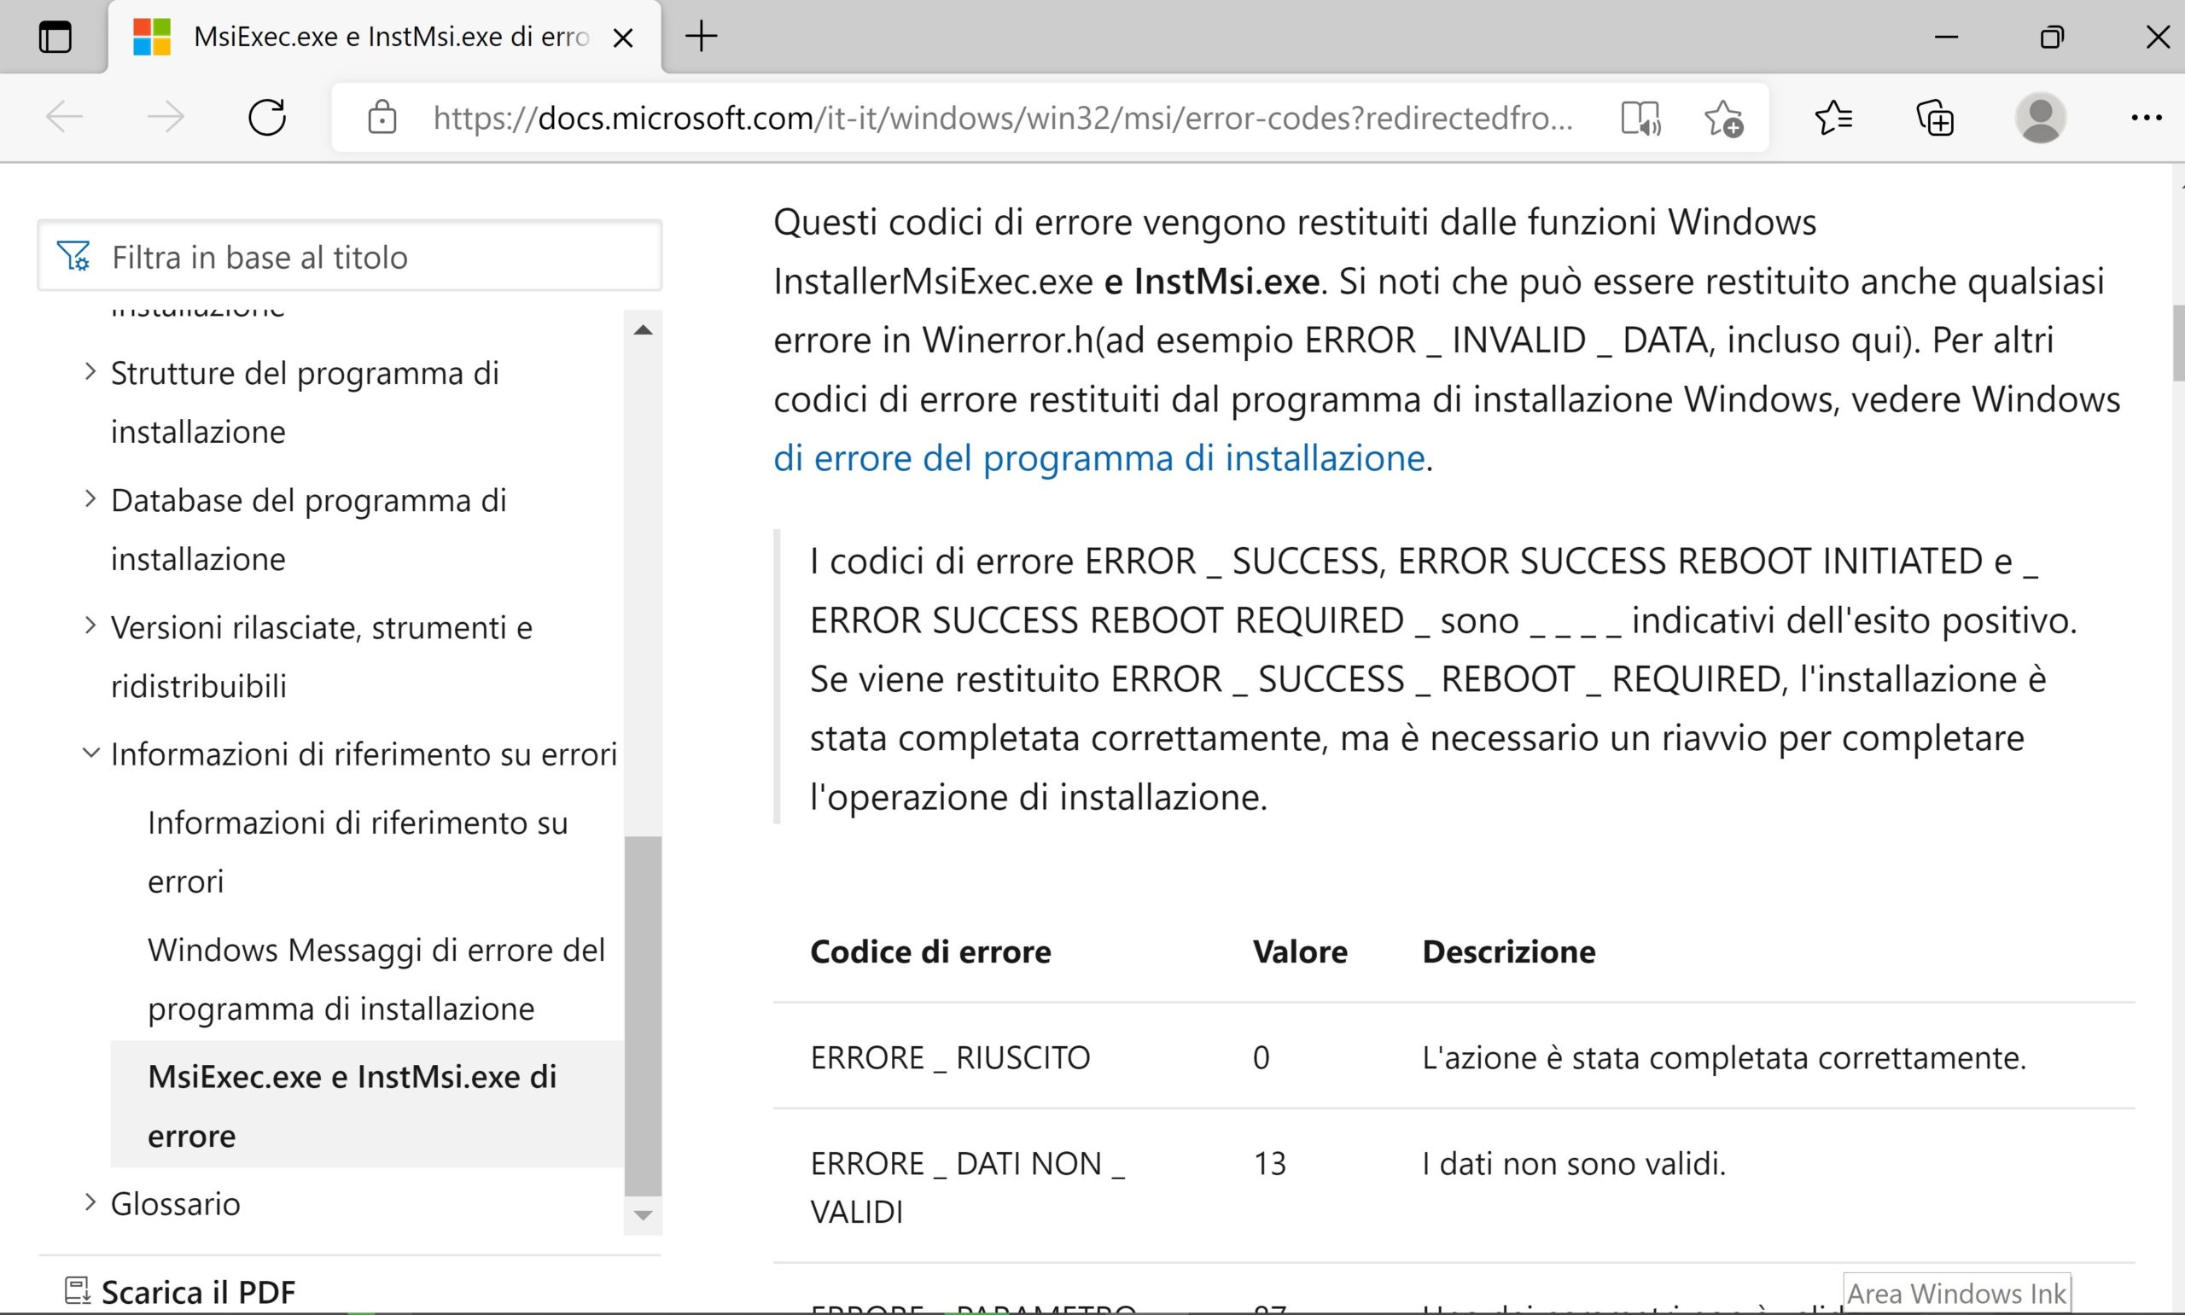Screen dimensions: 2185x1315
Task: Open the Collections panel
Action: [1935, 117]
